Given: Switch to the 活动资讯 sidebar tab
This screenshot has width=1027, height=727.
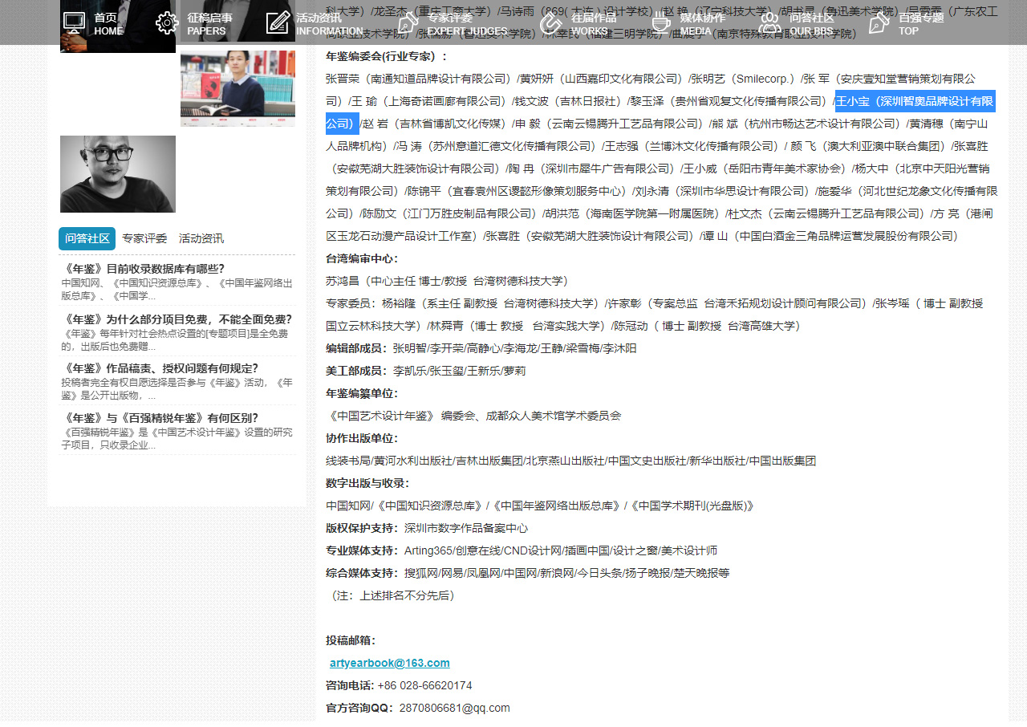Looking at the screenshot, I should point(201,238).
